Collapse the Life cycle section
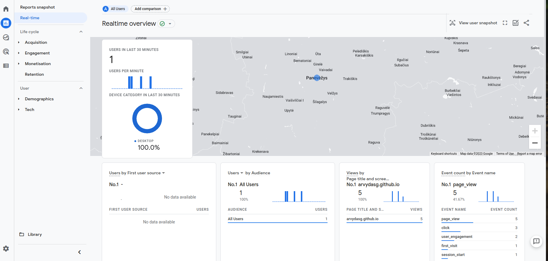 [81, 32]
